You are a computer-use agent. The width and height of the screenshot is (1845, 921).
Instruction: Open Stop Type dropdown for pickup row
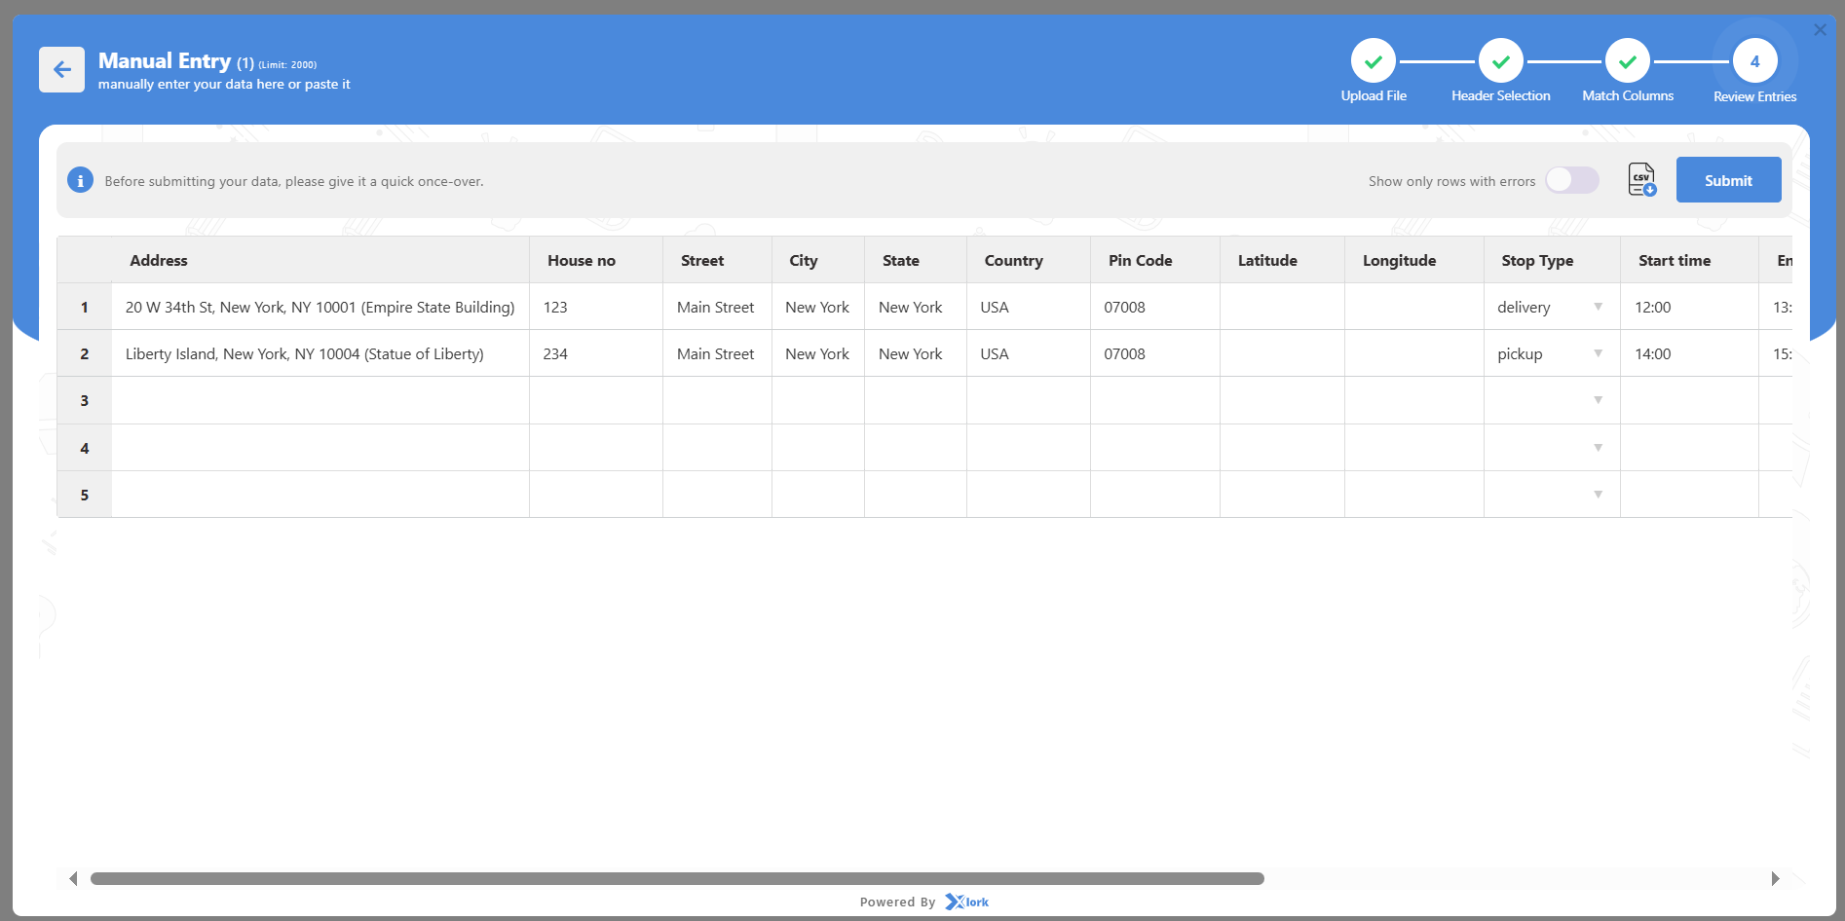[1598, 353]
